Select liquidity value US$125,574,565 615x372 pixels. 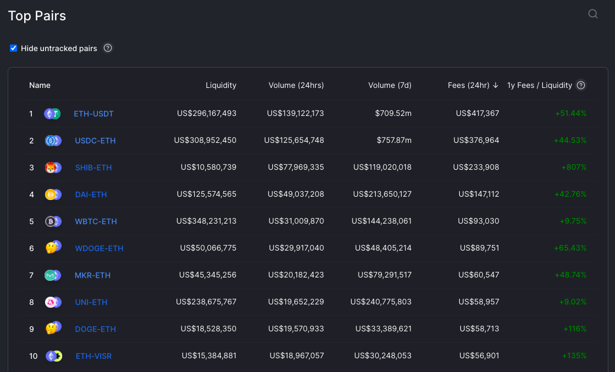tap(207, 194)
